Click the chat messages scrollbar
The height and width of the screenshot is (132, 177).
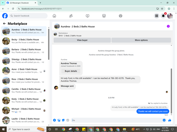(171, 91)
